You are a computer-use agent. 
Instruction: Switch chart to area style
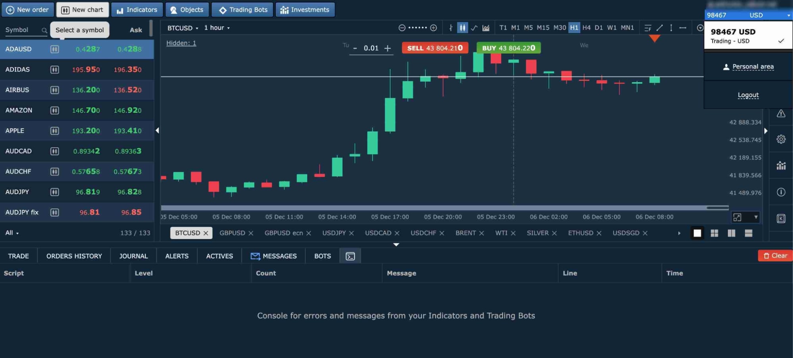pos(486,28)
